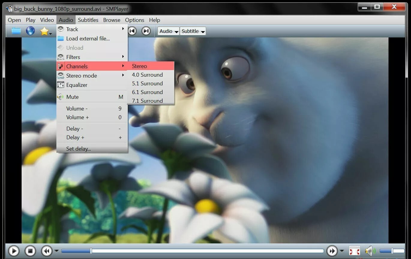Click the SMPlayer title bar icon
This screenshot has height=259, width=411.
coord(9,9)
